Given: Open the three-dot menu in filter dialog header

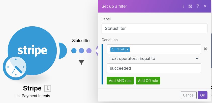Looking at the screenshot, I should 183,6.
